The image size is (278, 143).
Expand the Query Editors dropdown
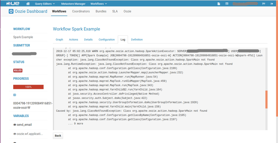click(45, 4)
